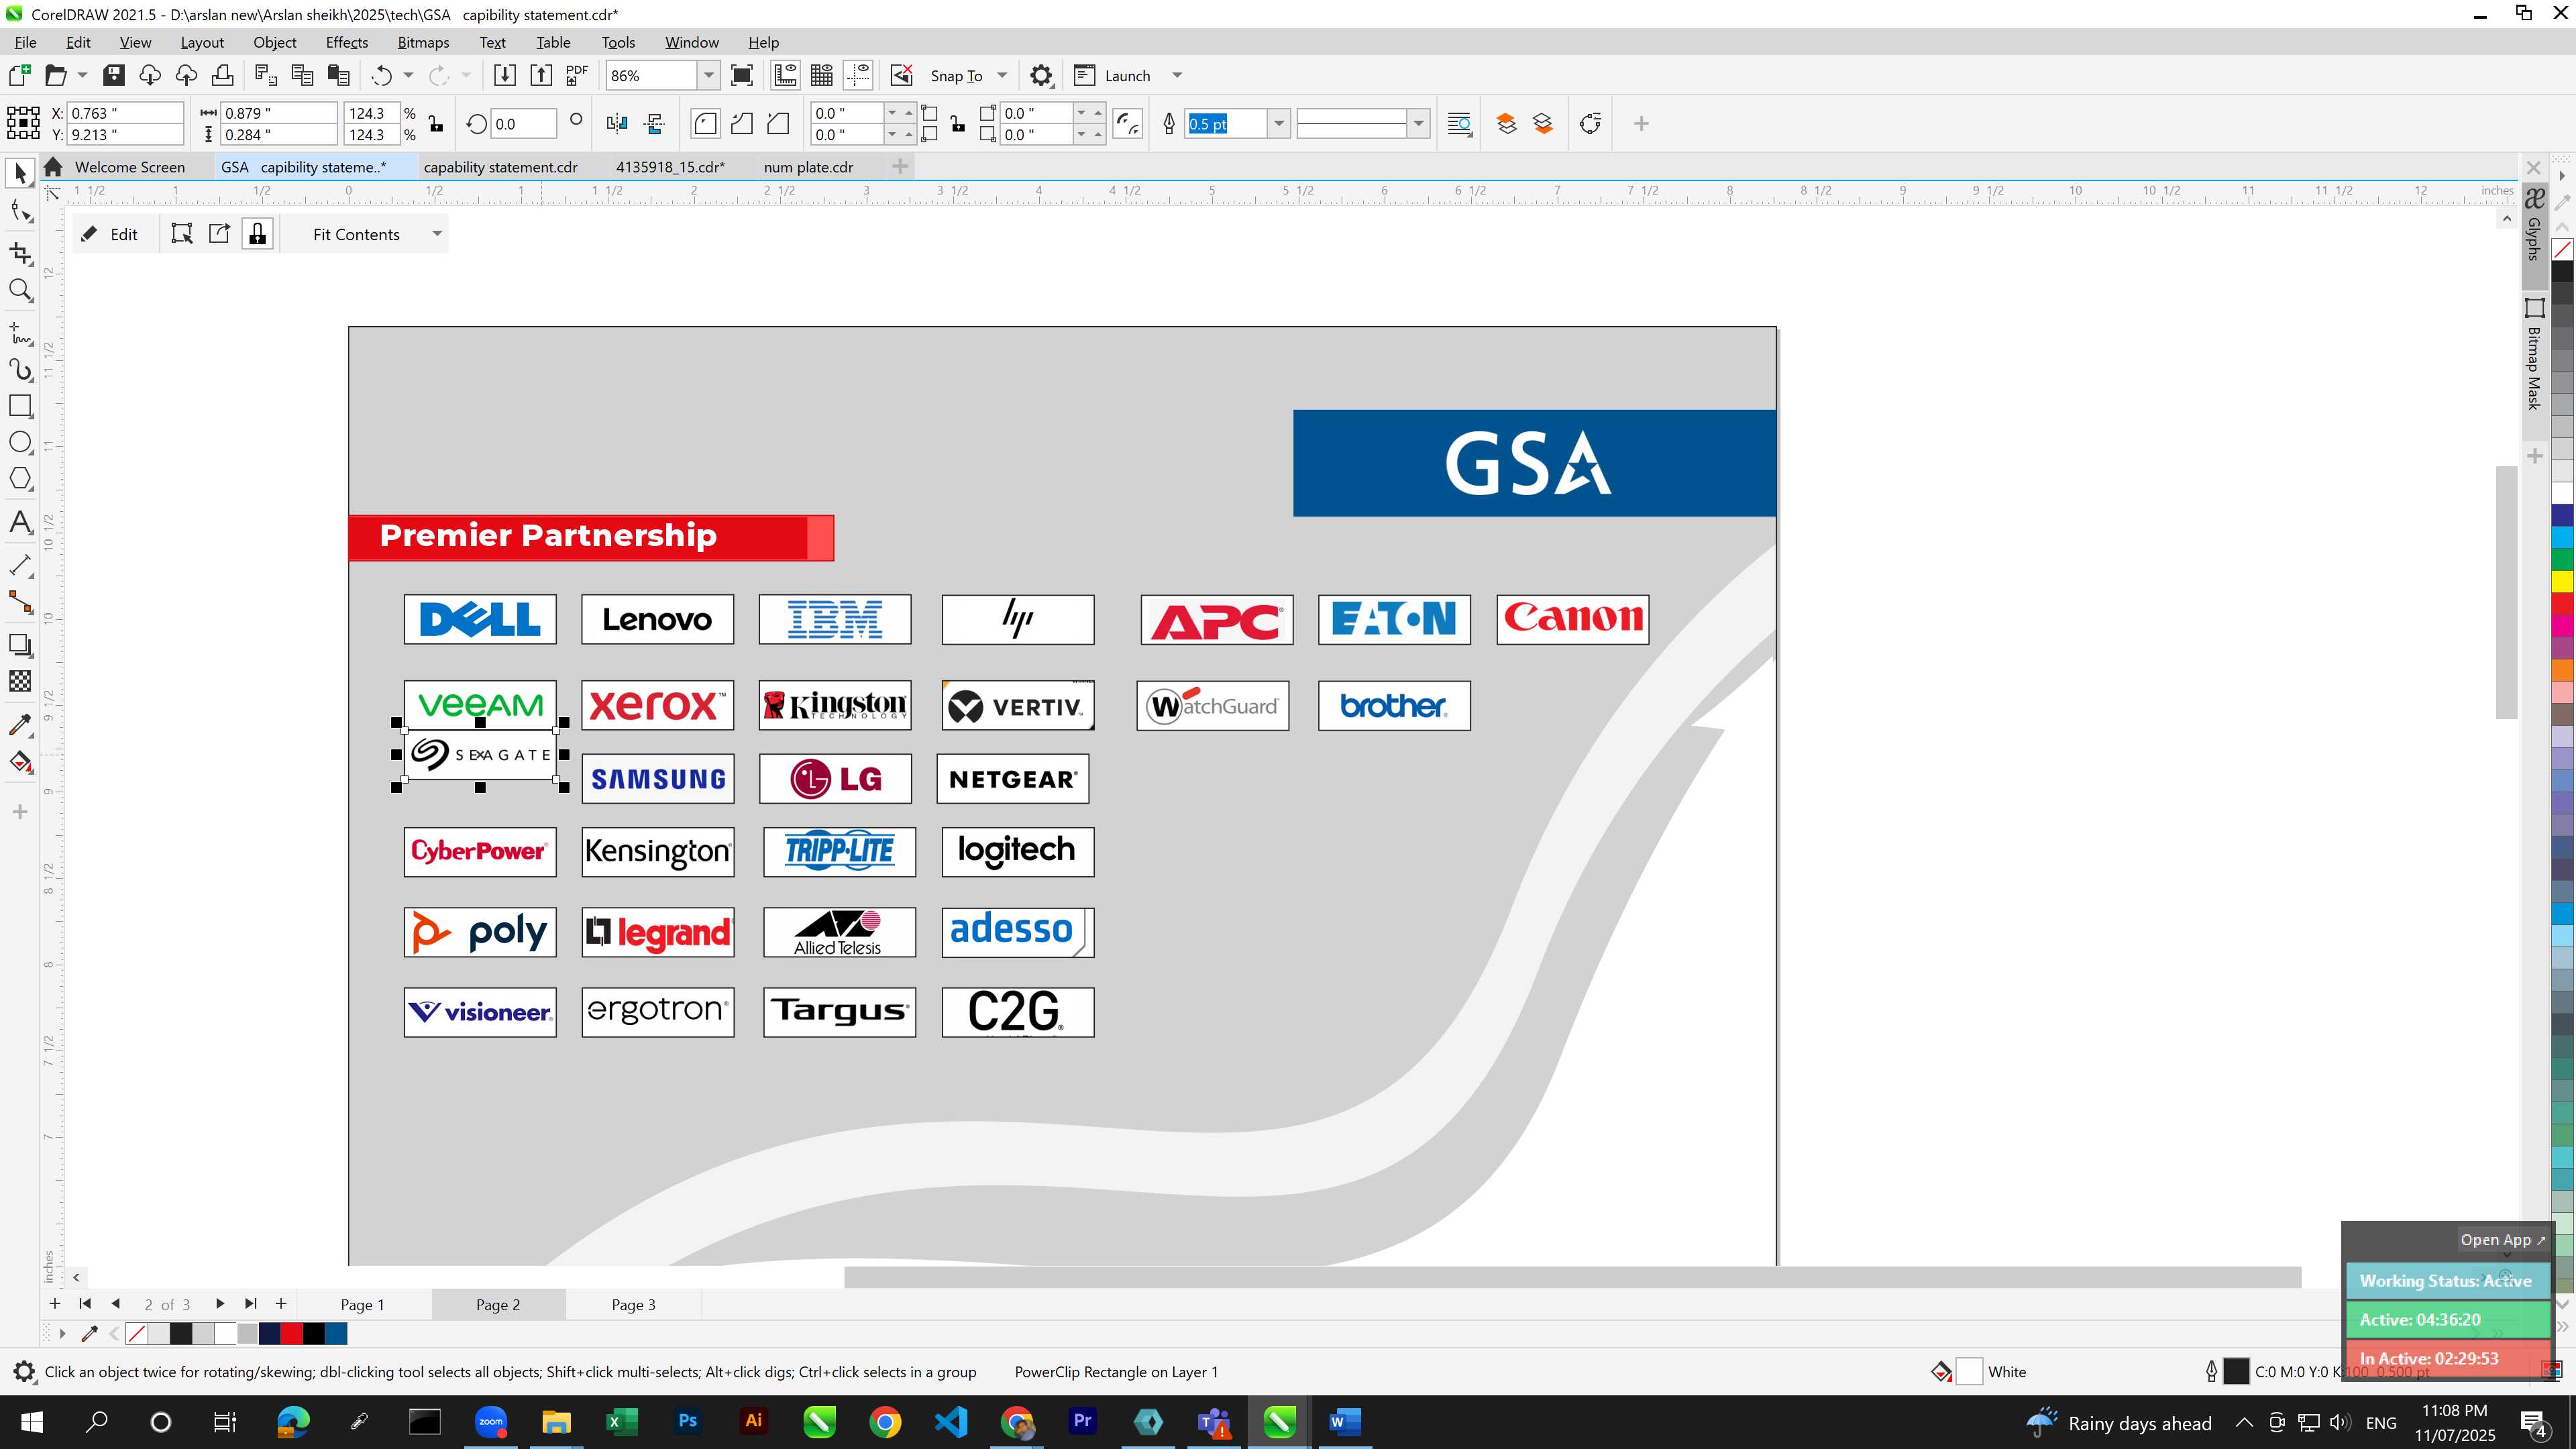This screenshot has width=2576, height=1449.
Task: Toggle Snap Off button
Action: [x=901, y=76]
